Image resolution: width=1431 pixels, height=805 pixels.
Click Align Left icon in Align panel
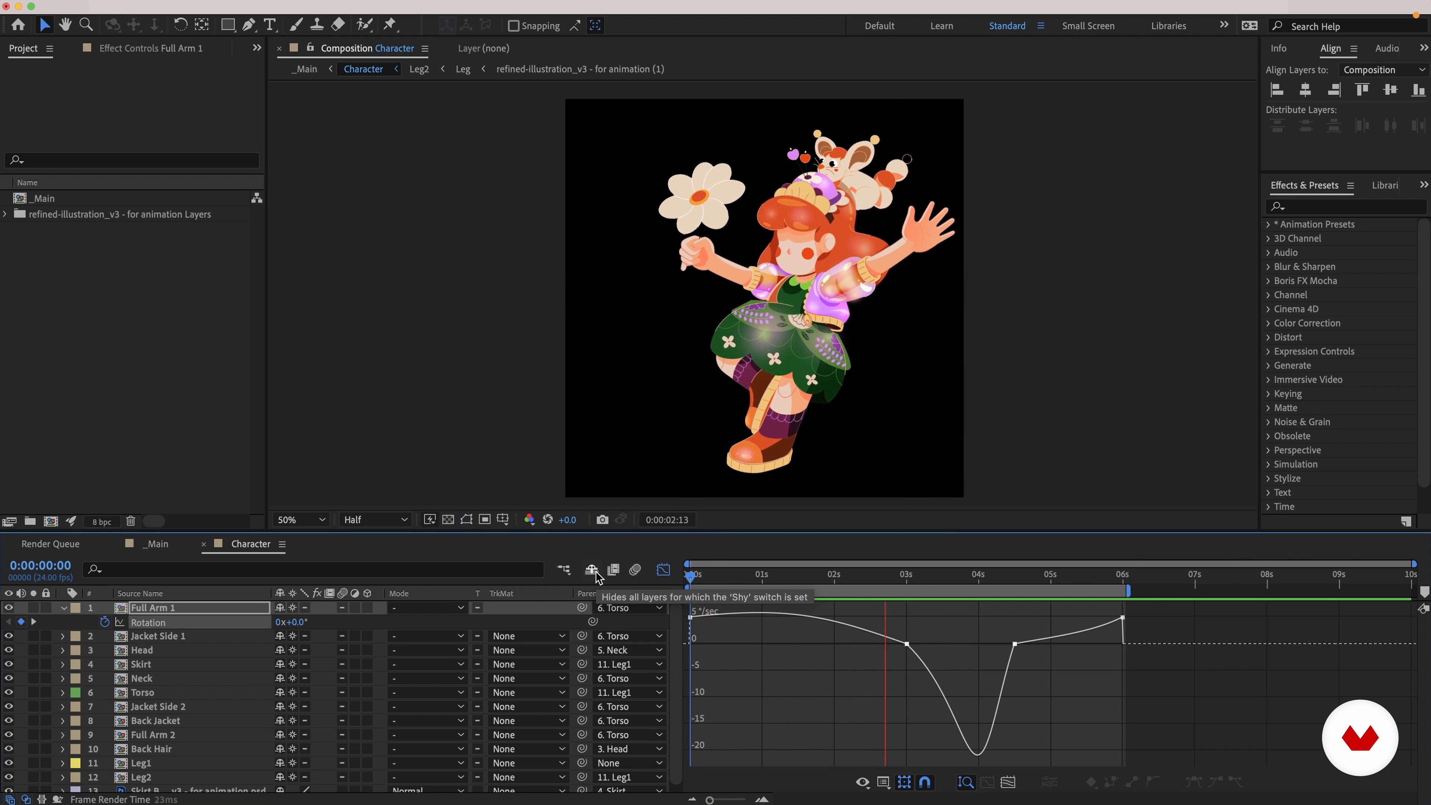click(1277, 90)
